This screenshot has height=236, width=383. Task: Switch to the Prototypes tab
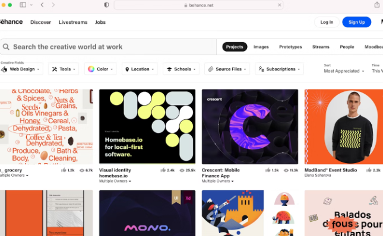tap(290, 47)
